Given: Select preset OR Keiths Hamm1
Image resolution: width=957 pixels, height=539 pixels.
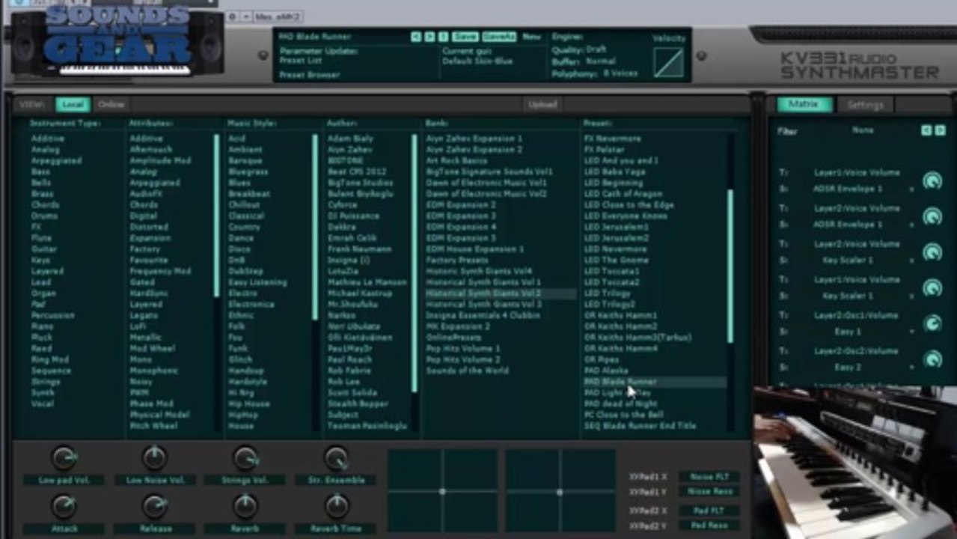Looking at the screenshot, I should [x=620, y=316].
